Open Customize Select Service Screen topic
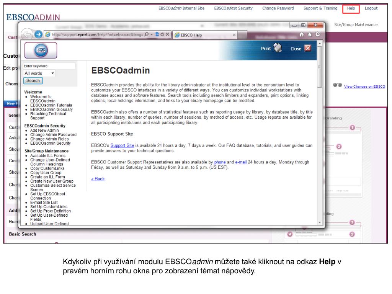This screenshot has width=392, height=294. [53, 188]
